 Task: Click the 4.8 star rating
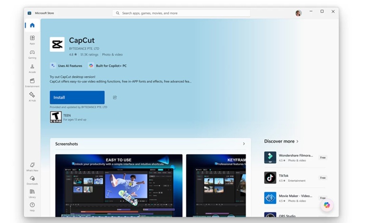pos(73,55)
